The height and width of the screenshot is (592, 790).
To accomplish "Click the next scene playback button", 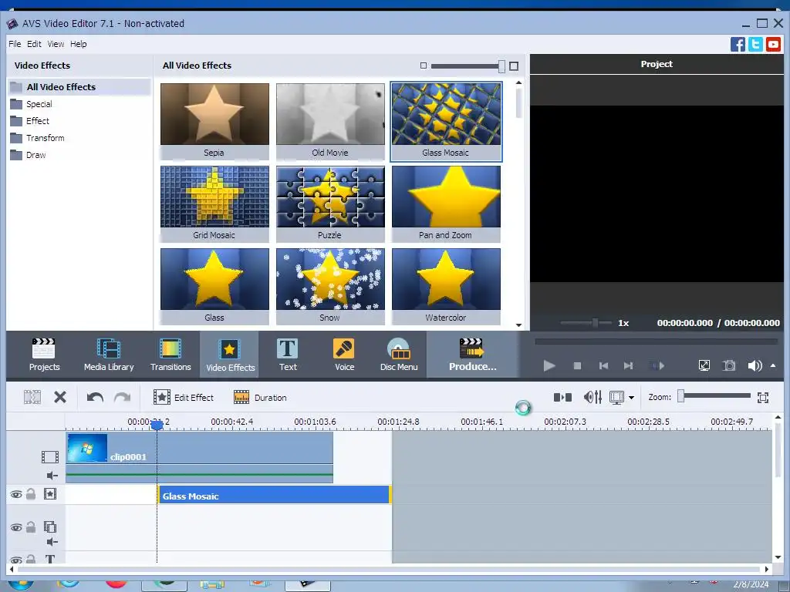I will coord(657,365).
